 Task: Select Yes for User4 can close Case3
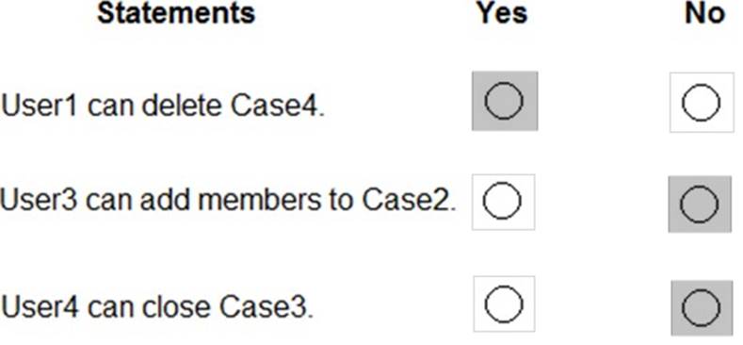click(x=504, y=304)
